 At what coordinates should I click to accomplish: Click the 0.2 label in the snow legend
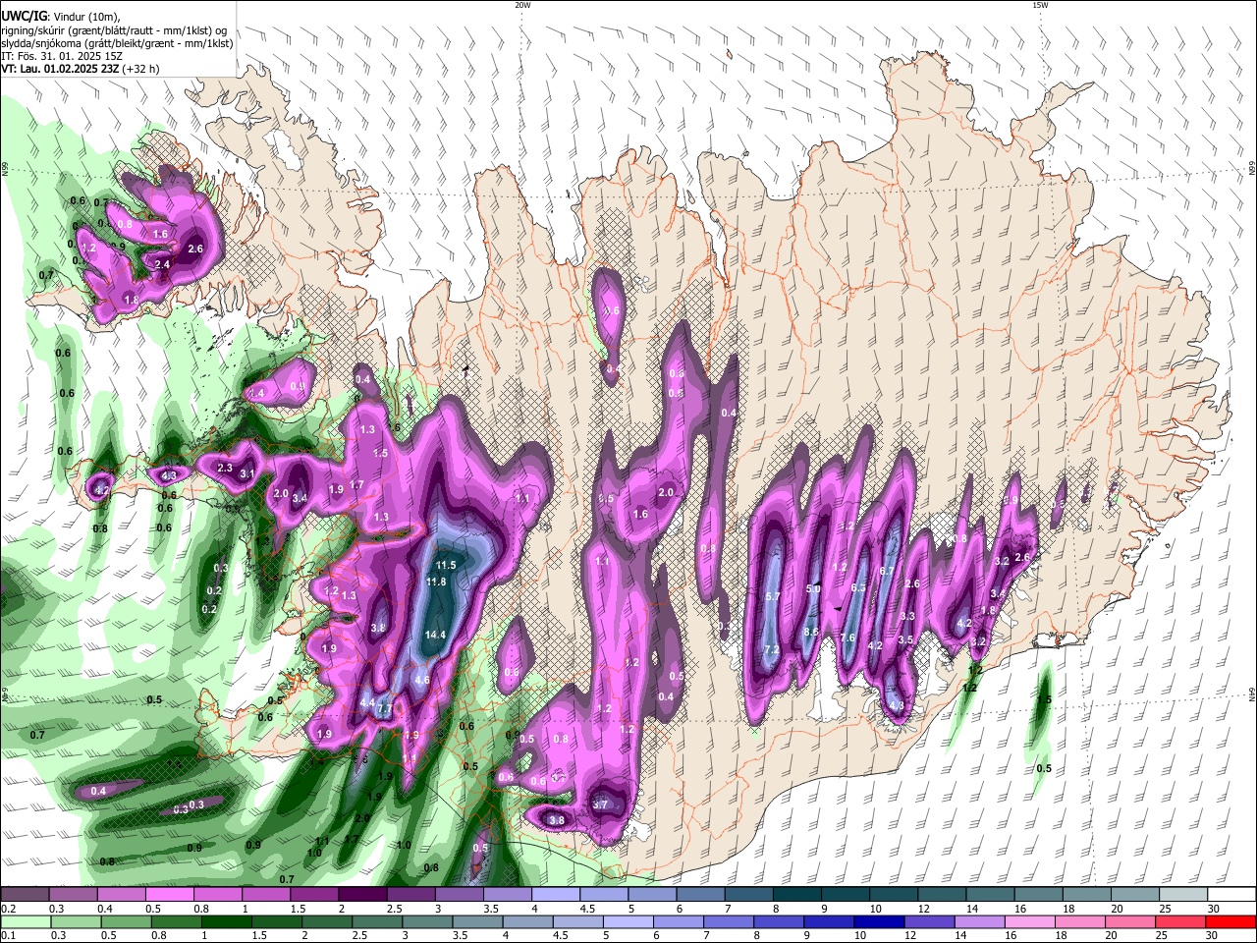pos(9,910)
